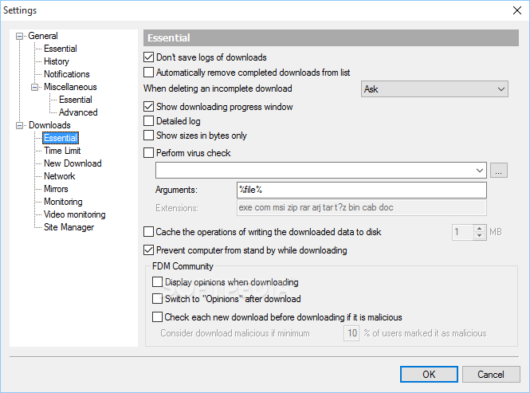This screenshot has height=393, width=530.
Task: Check Display opinions when downloading
Action: point(157,282)
